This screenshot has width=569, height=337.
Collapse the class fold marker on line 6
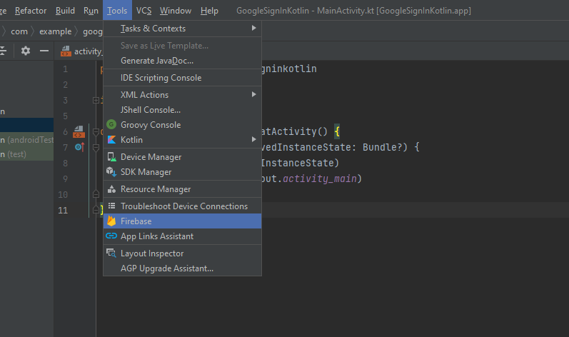pos(96,131)
